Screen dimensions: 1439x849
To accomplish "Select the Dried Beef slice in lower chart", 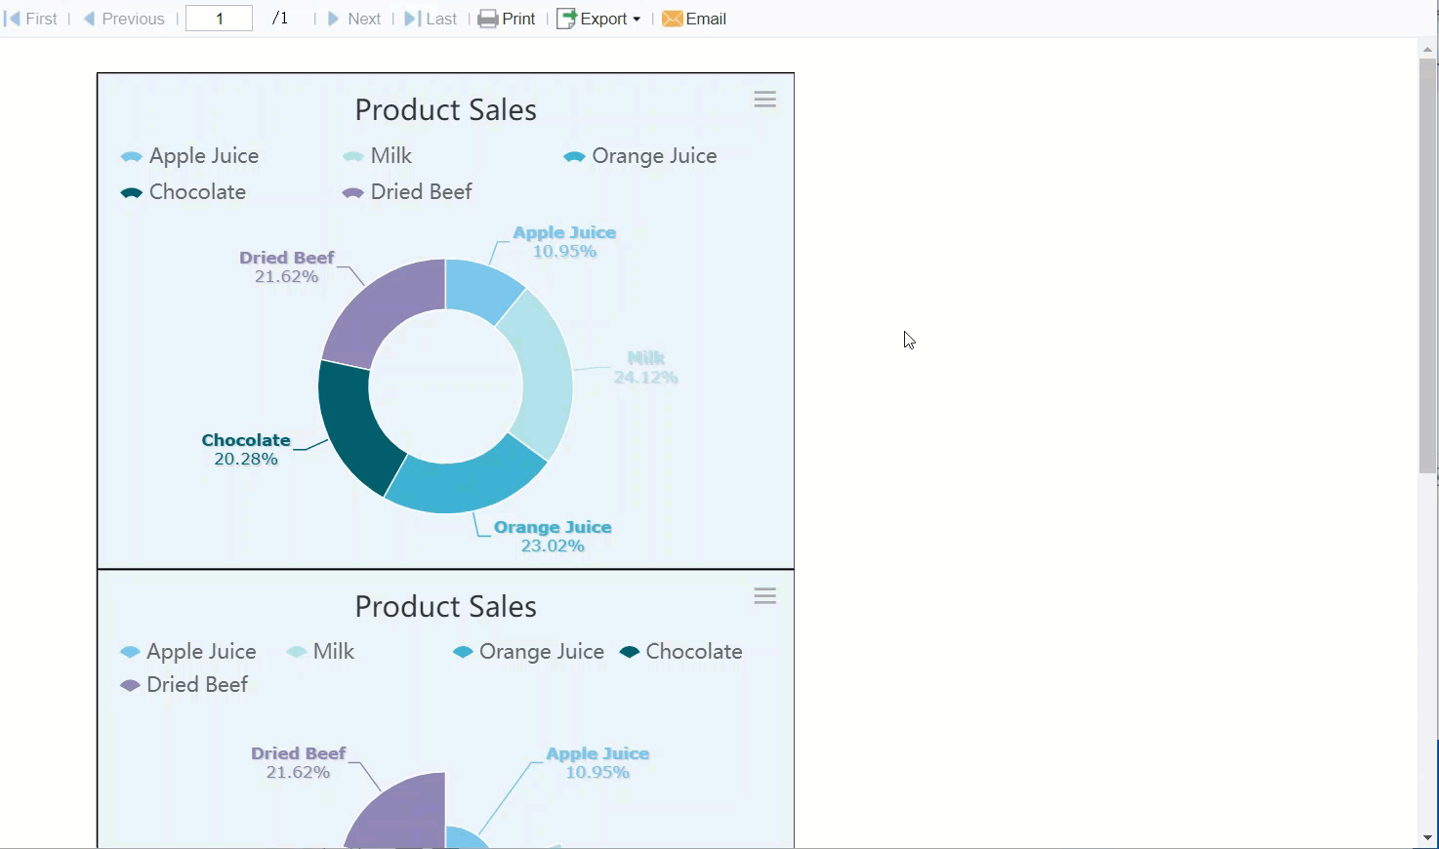I will pyautogui.click(x=405, y=815).
